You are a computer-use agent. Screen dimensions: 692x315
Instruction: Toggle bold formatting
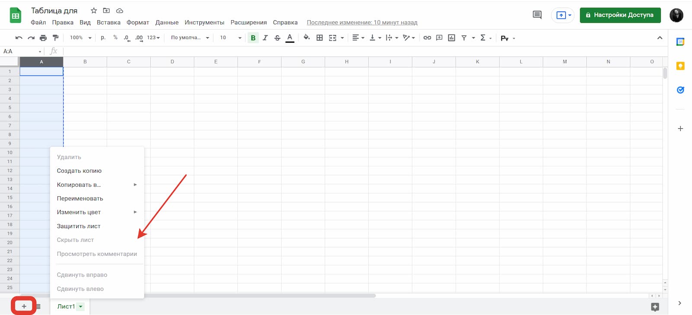pyautogui.click(x=253, y=38)
